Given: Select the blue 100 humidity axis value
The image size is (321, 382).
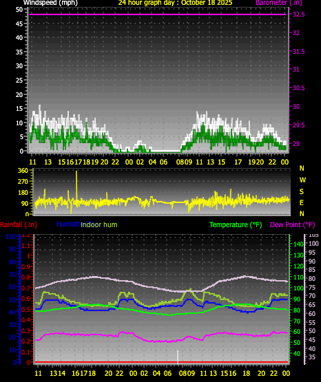Looking at the screenshot, I should click(x=10, y=237).
